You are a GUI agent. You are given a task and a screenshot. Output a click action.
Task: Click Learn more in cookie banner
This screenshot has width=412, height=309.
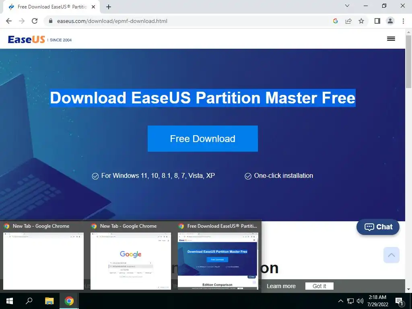pyautogui.click(x=281, y=286)
